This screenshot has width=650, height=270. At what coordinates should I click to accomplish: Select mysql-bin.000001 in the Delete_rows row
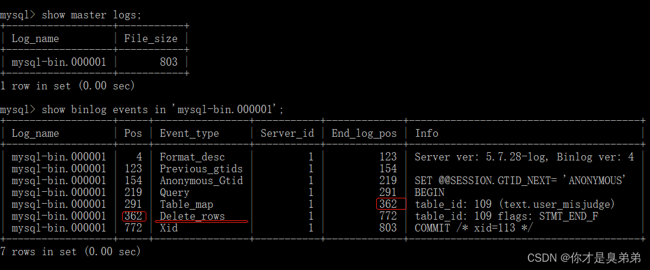click(x=59, y=216)
